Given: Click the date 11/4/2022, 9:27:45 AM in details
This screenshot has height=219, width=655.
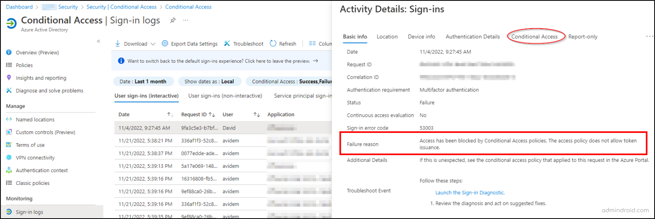Looking at the screenshot, I should 445,52.
